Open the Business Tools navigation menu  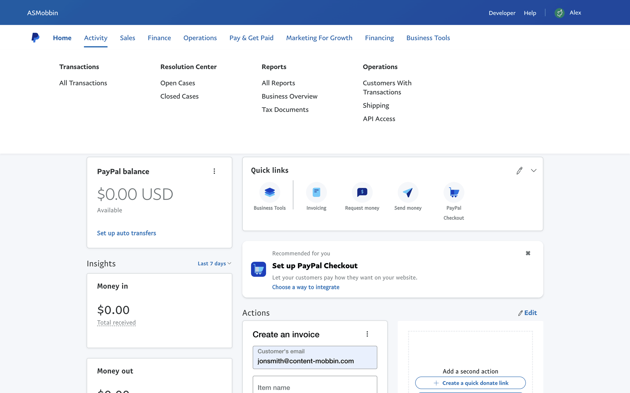428,38
